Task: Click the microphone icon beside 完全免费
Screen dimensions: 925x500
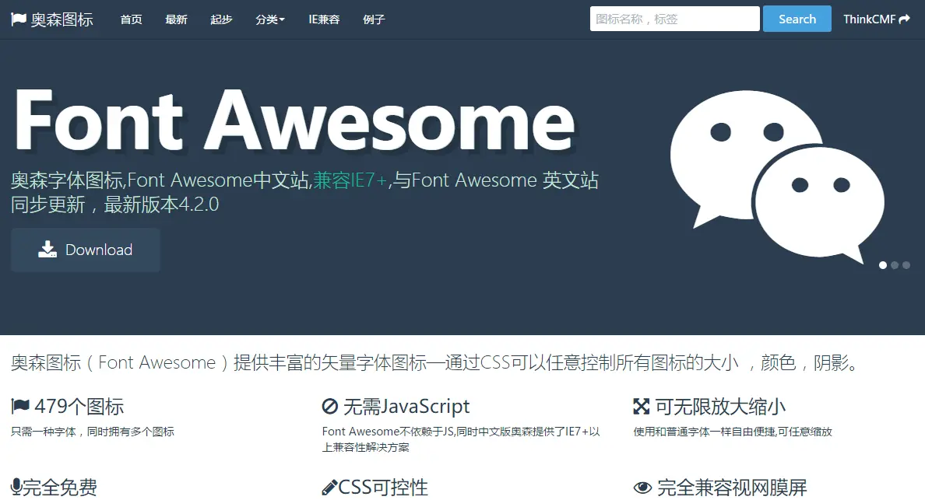Action: click(x=16, y=487)
